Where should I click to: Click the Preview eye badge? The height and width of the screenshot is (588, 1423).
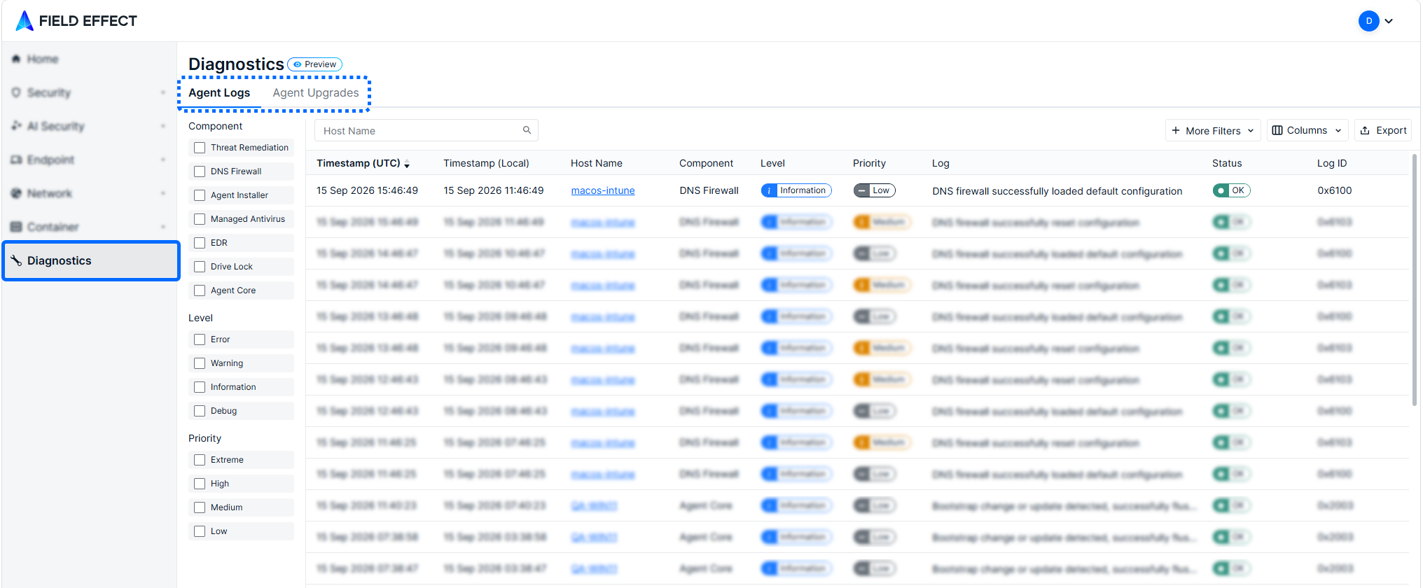click(314, 64)
